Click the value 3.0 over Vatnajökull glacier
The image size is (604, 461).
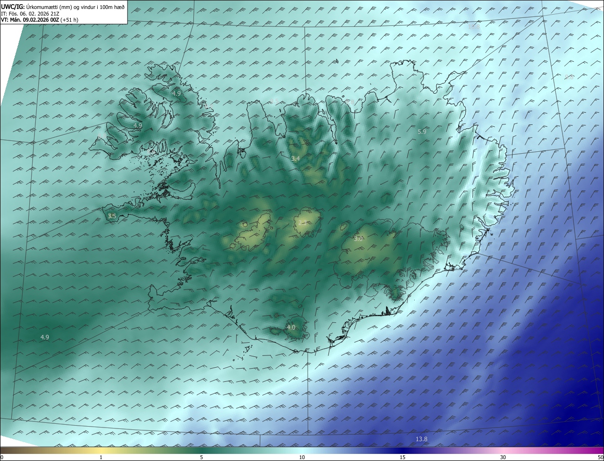(358, 239)
